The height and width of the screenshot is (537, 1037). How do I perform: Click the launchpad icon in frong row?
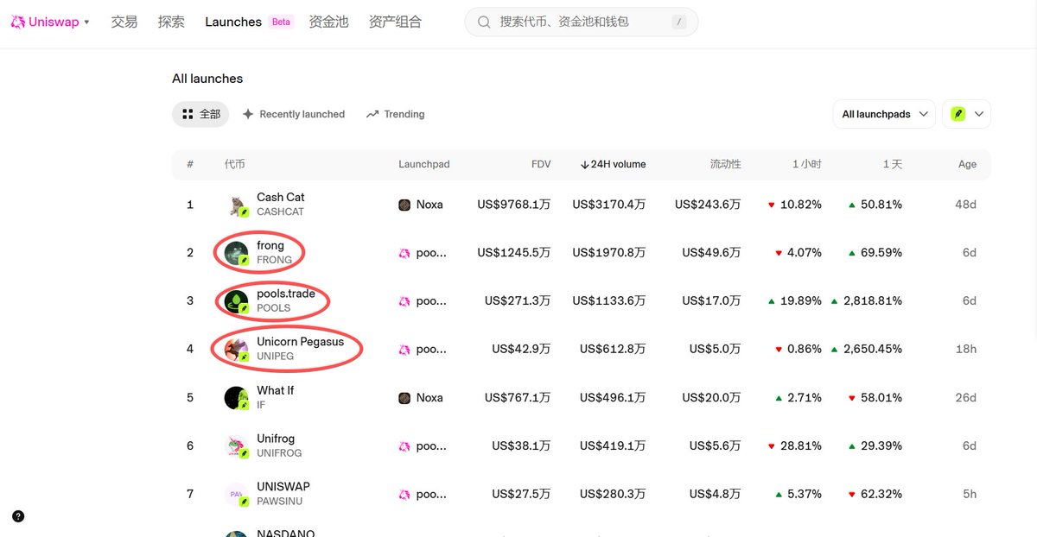[404, 253]
